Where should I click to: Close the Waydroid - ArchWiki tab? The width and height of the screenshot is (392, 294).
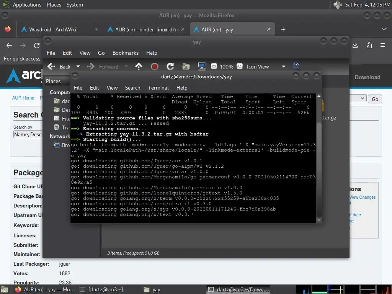click(x=96, y=29)
